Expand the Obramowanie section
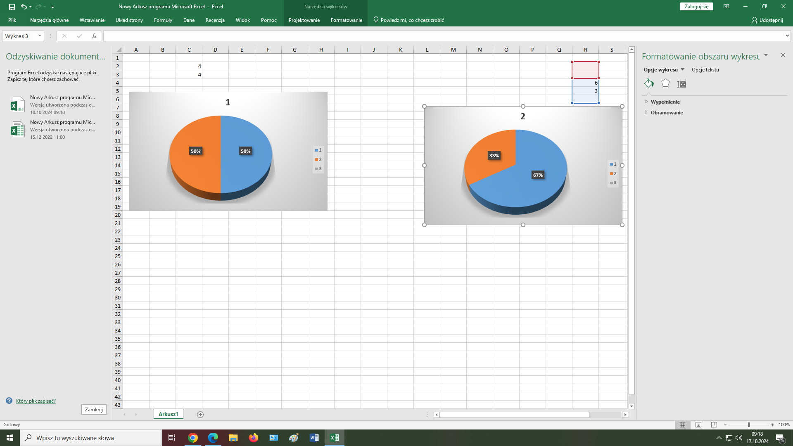 click(667, 113)
